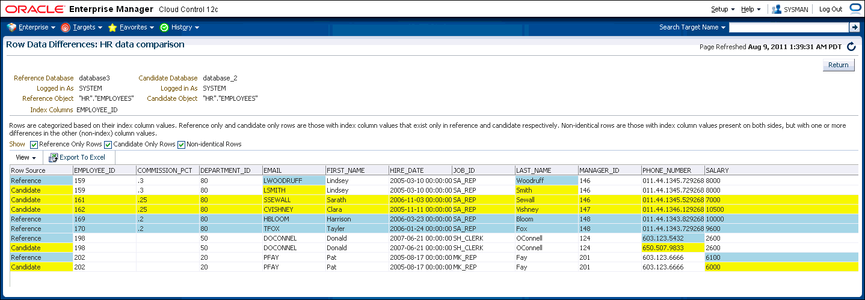Click the SYSMAN user icon
The width and height of the screenshot is (865, 300).
pyautogui.click(x=777, y=9)
